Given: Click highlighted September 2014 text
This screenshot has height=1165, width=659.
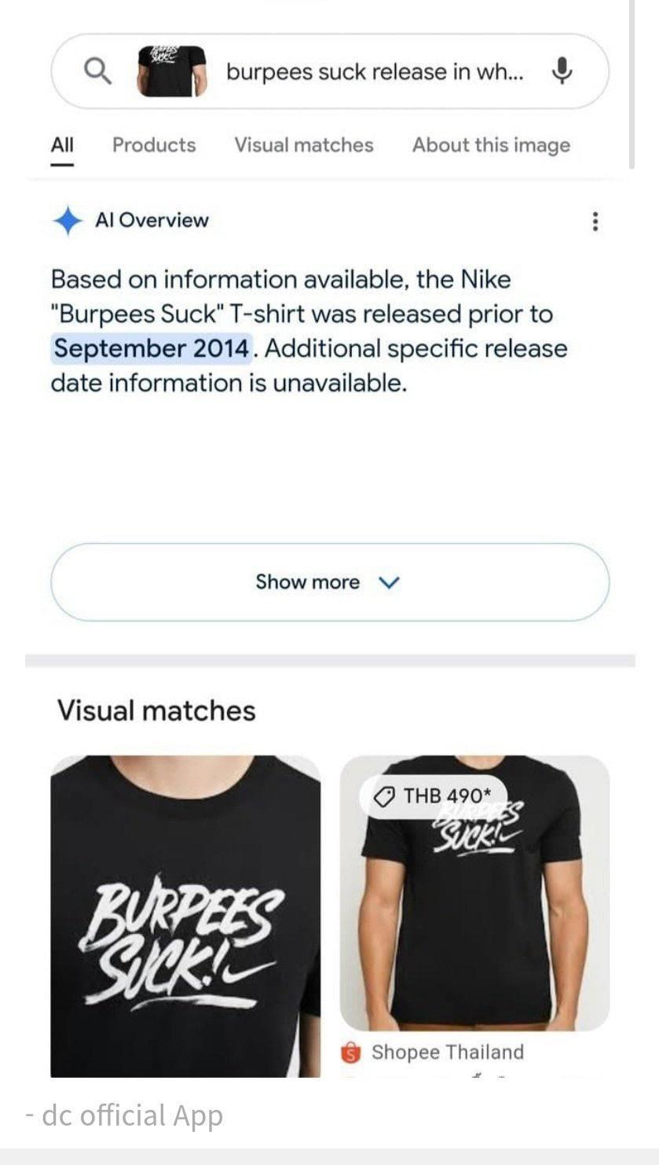Looking at the screenshot, I should [x=152, y=348].
